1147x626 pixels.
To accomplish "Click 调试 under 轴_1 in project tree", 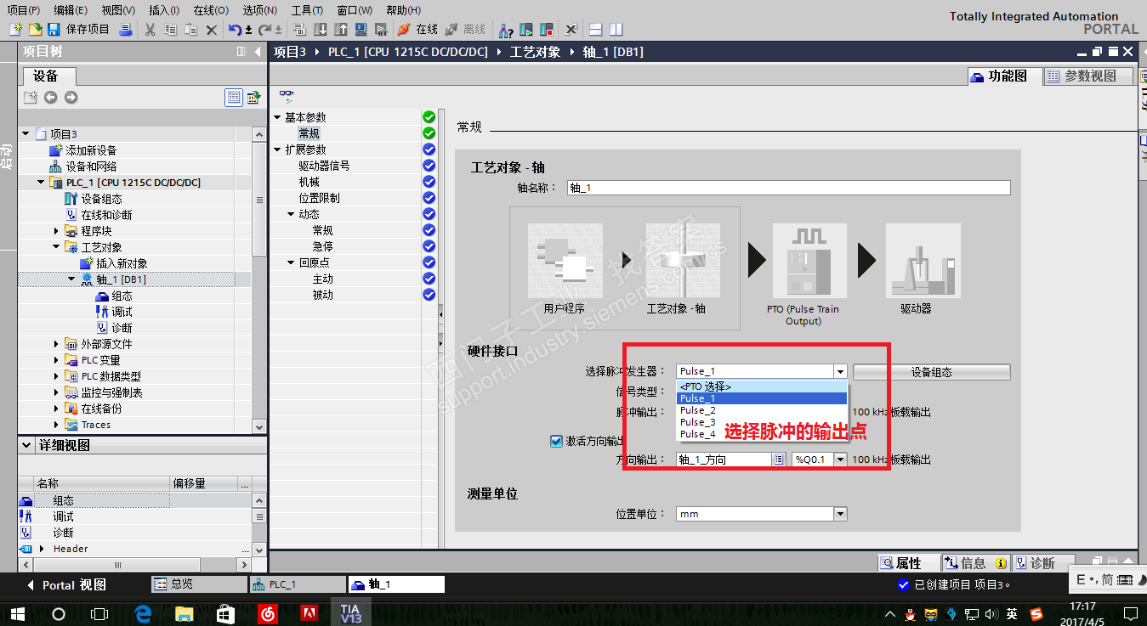I will pyautogui.click(x=122, y=312).
